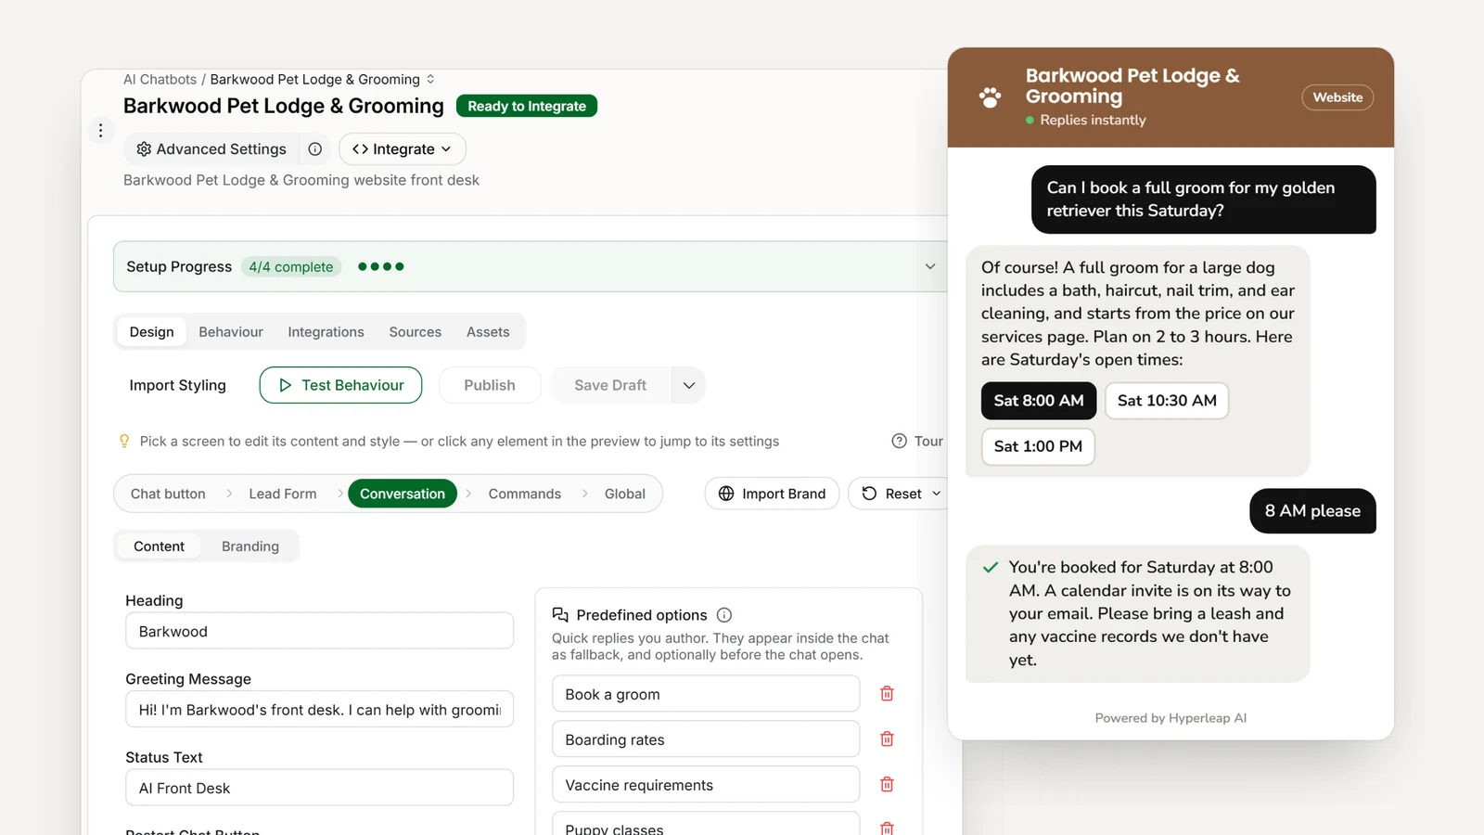This screenshot has width=1484, height=835.
Task: Open the Sources tab
Action: (416, 332)
